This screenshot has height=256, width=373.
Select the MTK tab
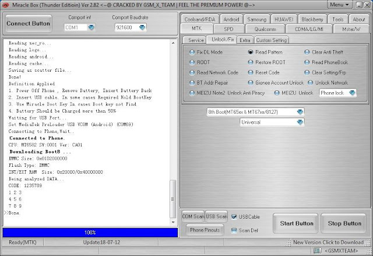(x=197, y=29)
